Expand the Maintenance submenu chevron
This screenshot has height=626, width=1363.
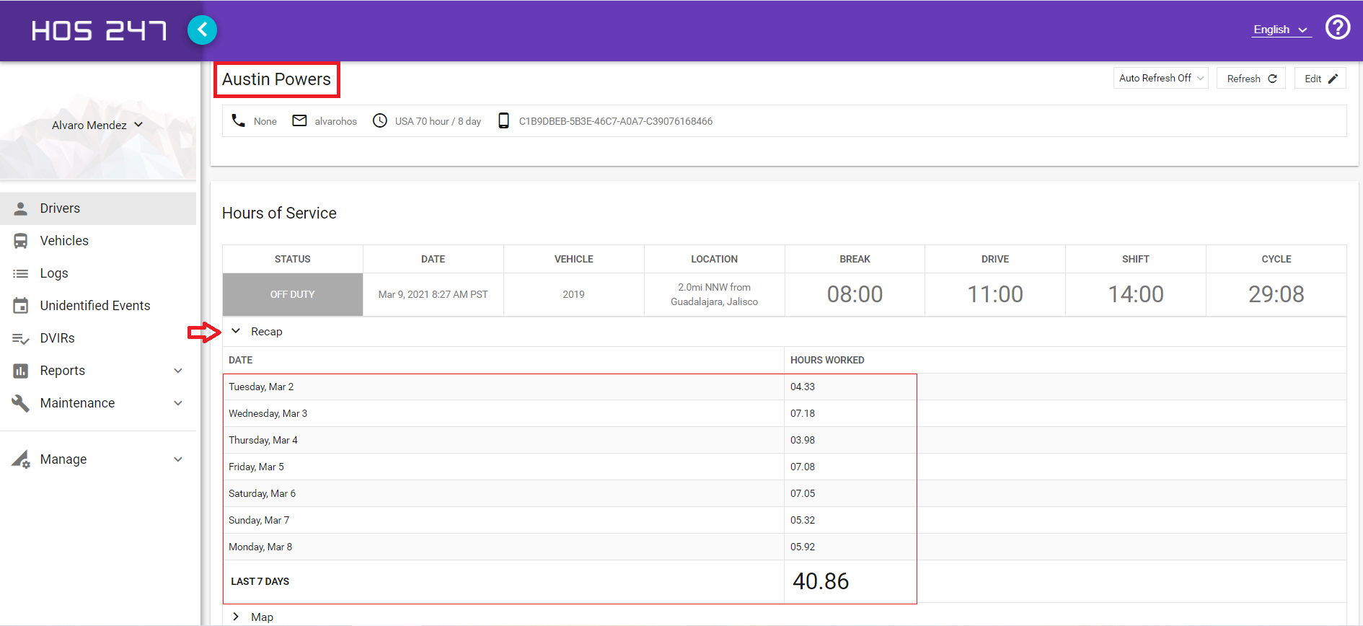pyautogui.click(x=178, y=403)
